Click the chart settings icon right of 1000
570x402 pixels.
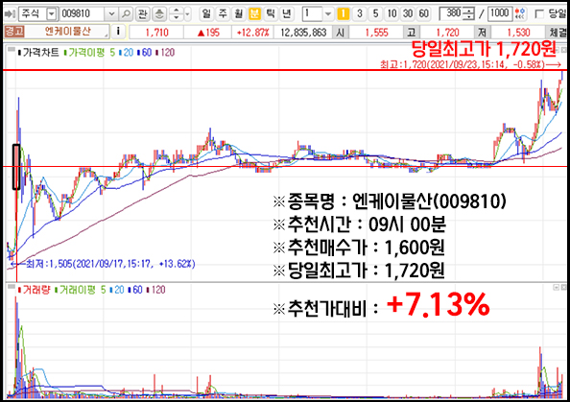click(520, 13)
